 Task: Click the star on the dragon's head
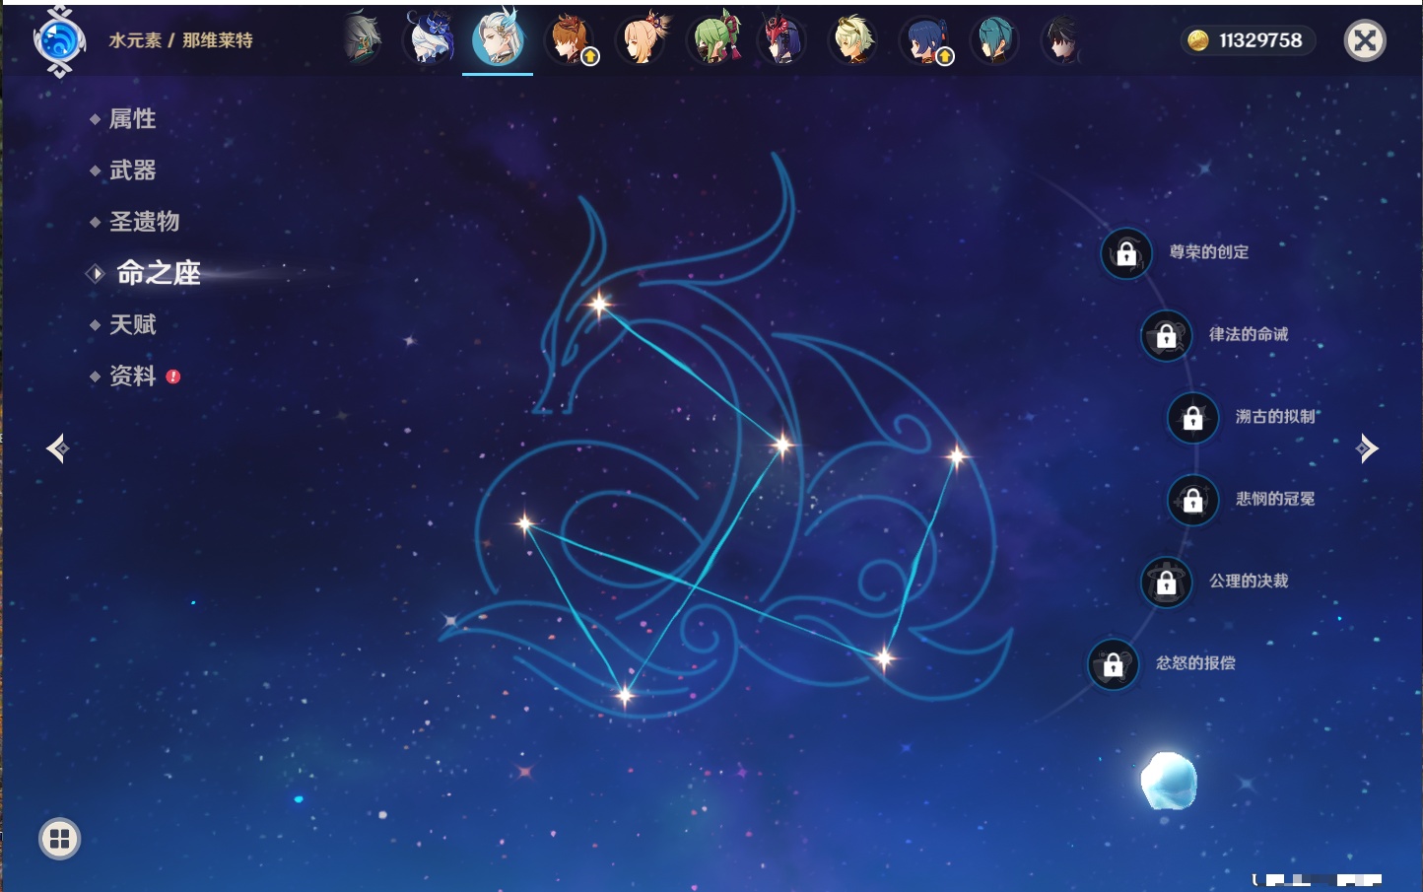[x=599, y=305]
